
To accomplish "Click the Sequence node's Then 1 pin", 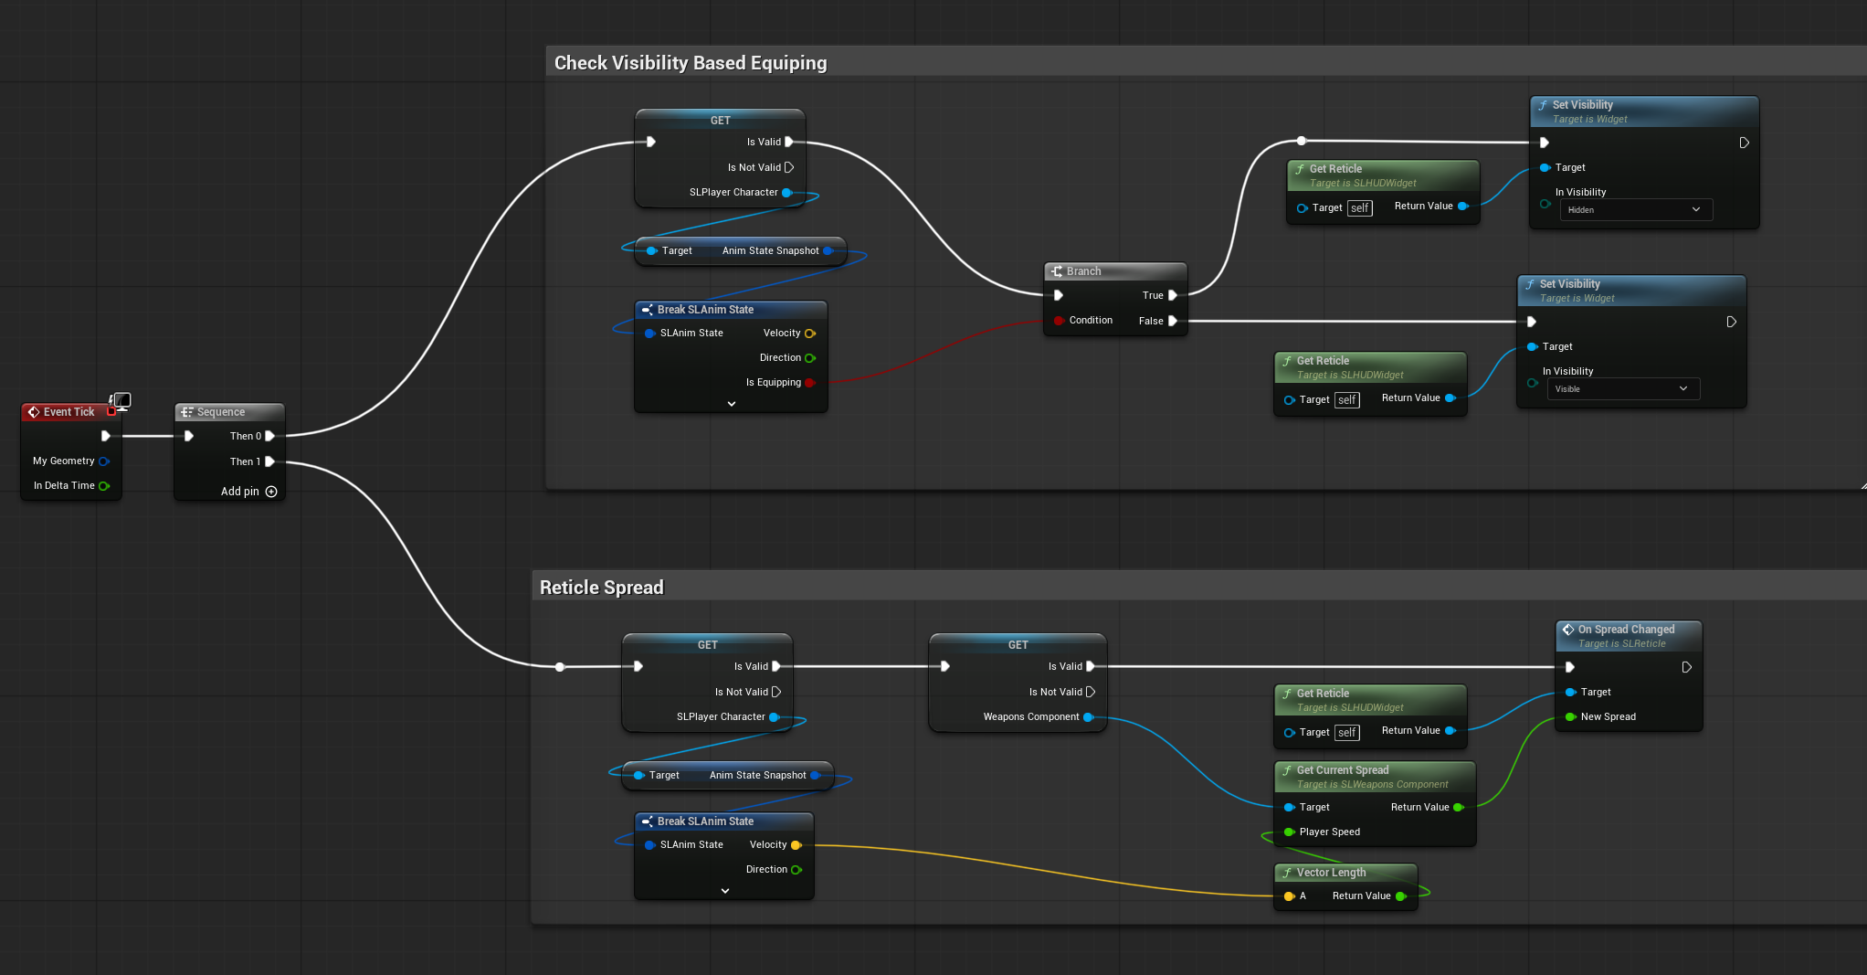I will click(x=269, y=461).
